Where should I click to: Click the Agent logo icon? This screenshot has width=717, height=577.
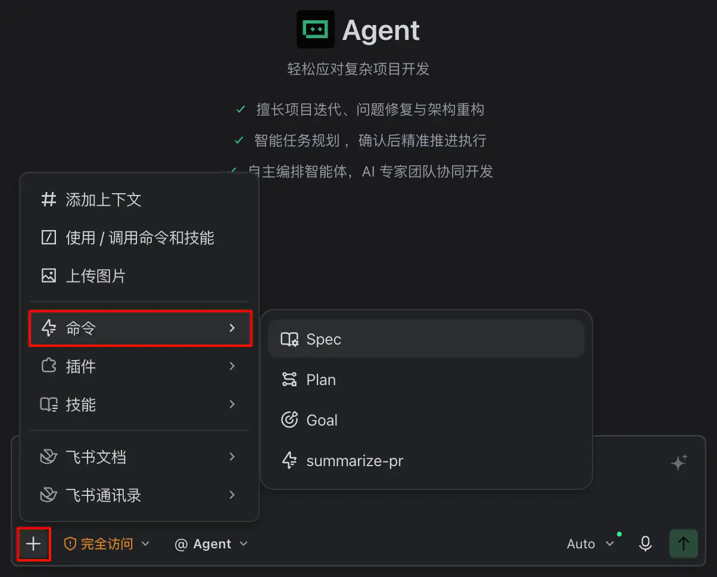[316, 29]
